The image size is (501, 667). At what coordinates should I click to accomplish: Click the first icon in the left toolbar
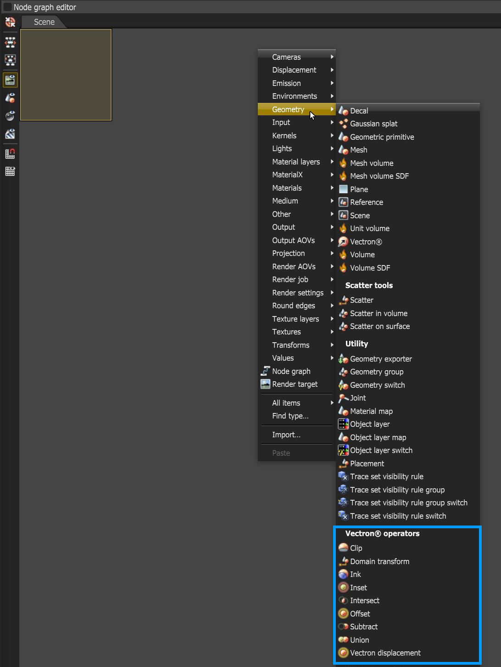tap(10, 22)
